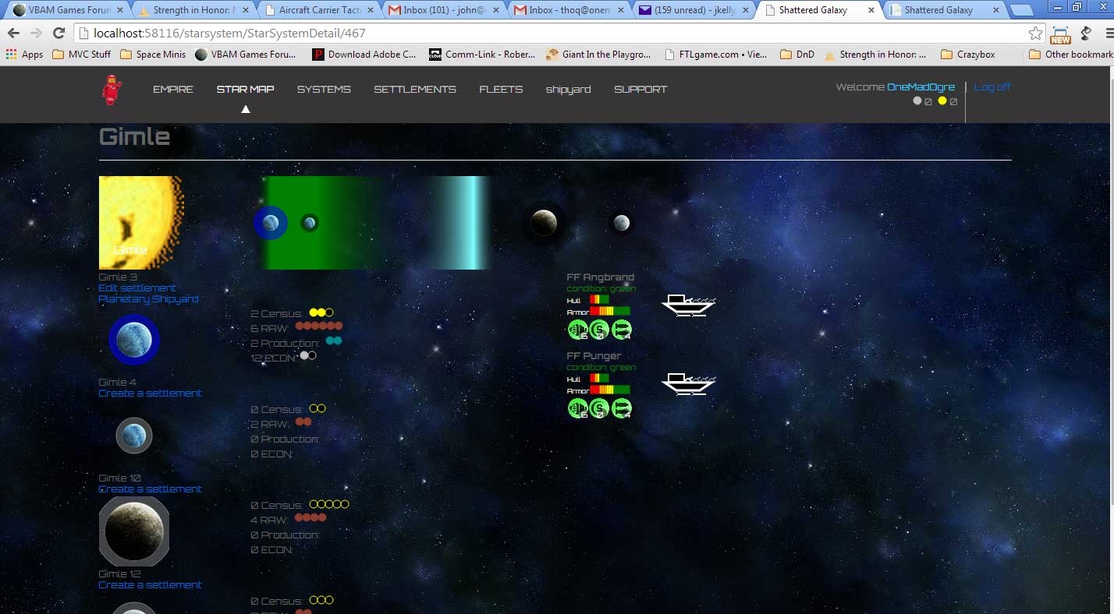Open DnD bookmarks folder

(796, 55)
